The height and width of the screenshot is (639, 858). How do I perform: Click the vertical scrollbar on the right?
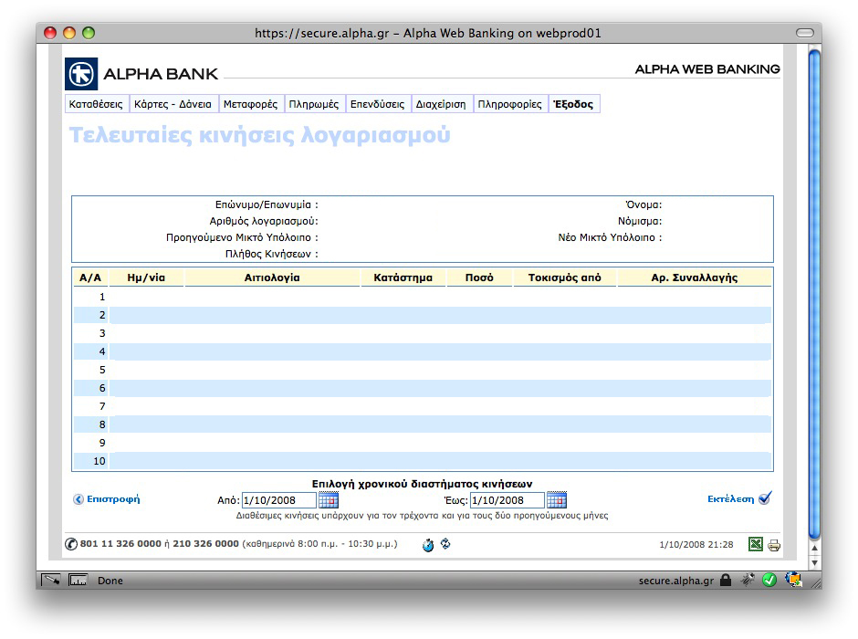point(815,292)
